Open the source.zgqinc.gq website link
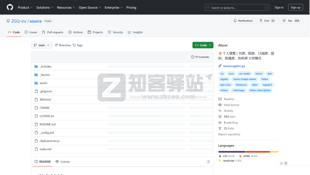This screenshot has width=310, height=175. [234, 66]
